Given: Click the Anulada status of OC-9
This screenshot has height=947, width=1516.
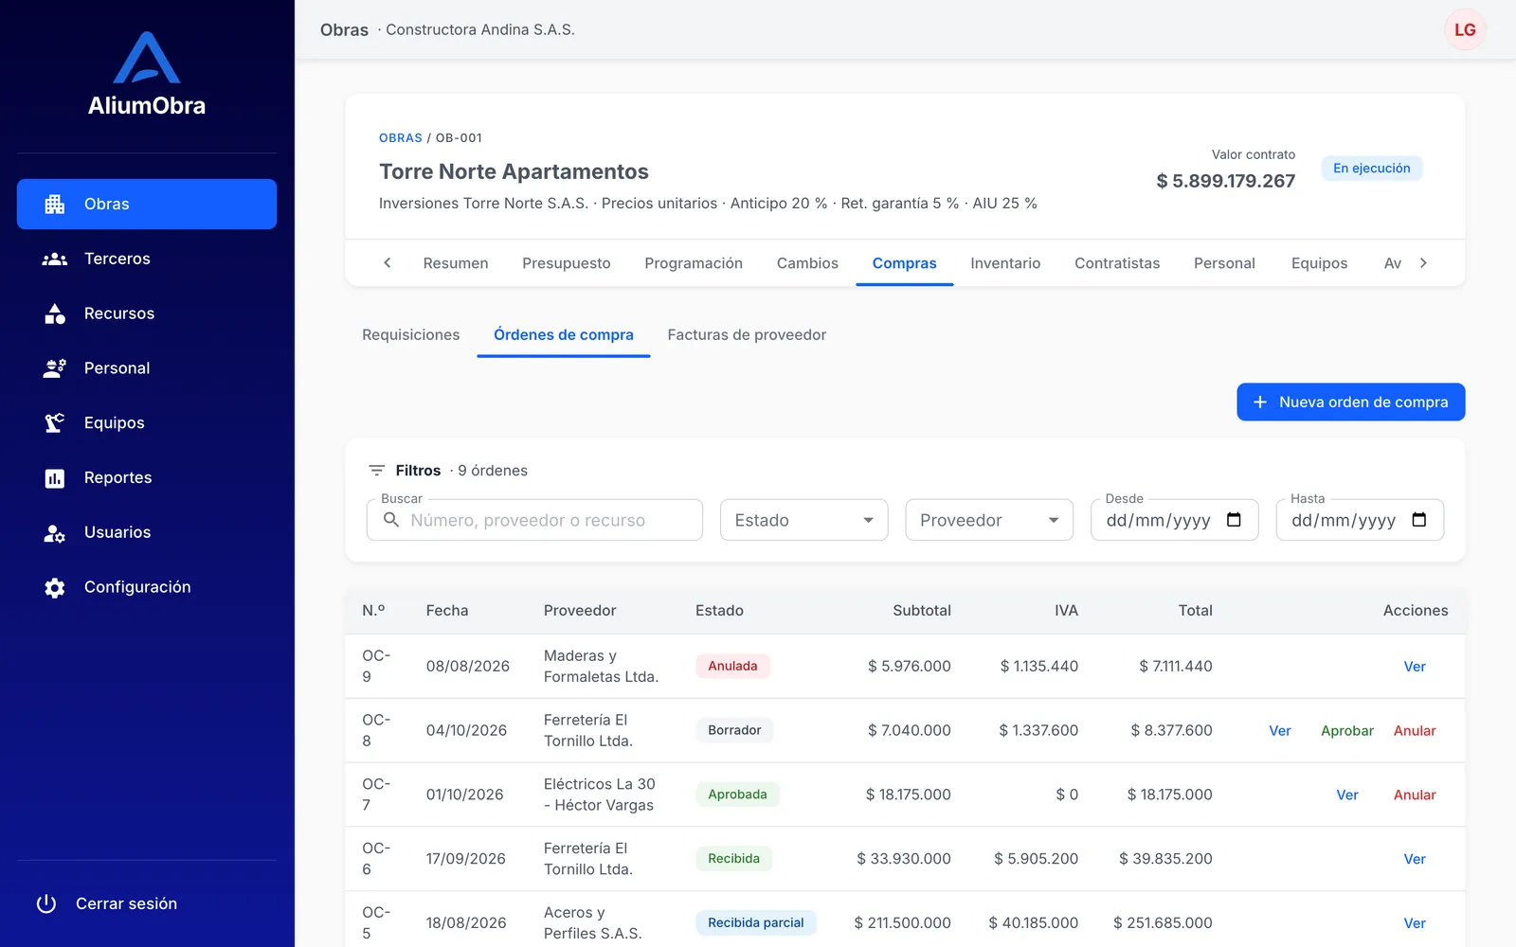Looking at the screenshot, I should pos(732,666).
